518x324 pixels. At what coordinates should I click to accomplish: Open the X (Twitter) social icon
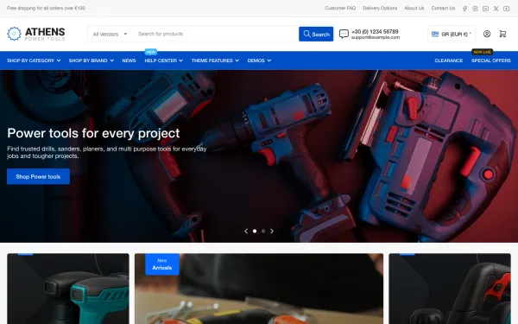click(x=496, y=9)
